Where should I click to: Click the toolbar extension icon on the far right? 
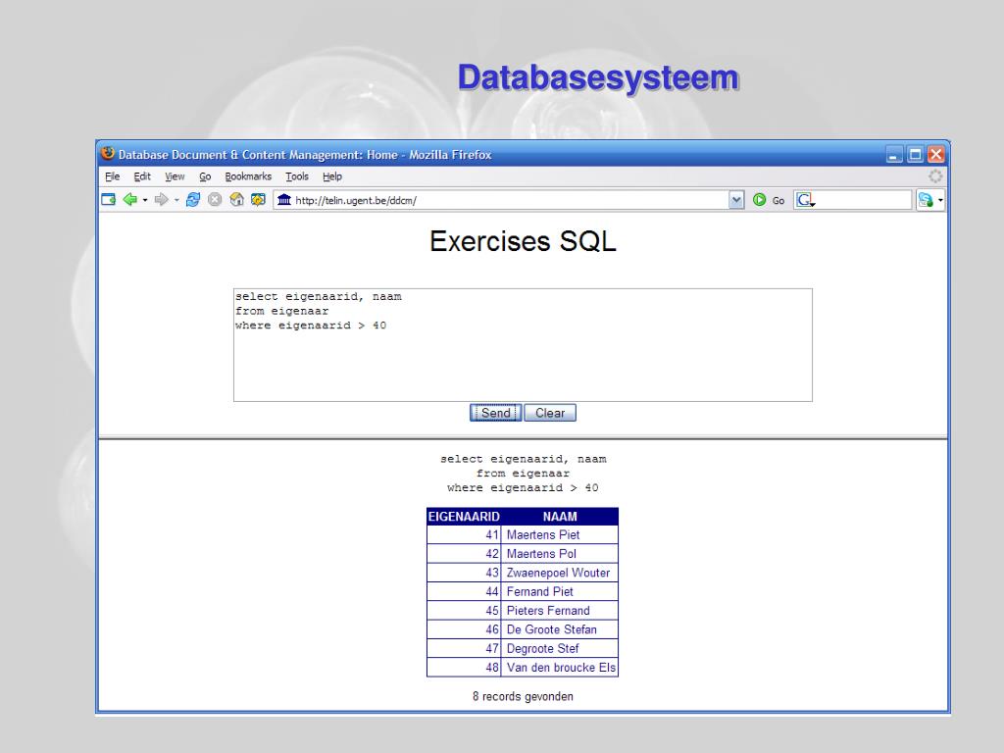tap(926, 200)
